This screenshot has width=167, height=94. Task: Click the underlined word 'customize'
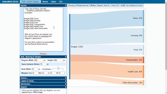pyautogui.click(x=45, y=36)
